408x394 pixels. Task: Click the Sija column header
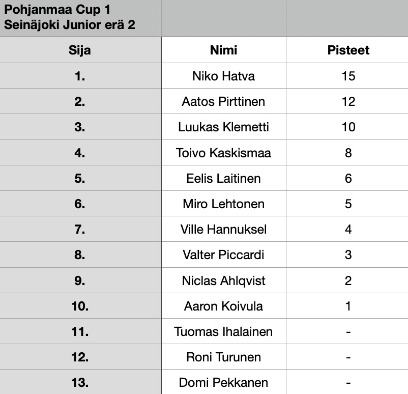[80, 50]
